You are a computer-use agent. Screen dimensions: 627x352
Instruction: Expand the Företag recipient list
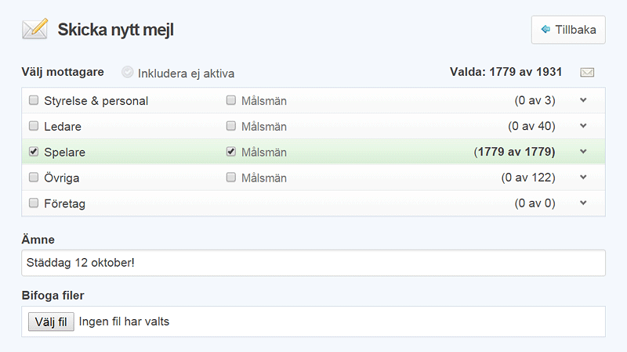click(x=583, y=203)
